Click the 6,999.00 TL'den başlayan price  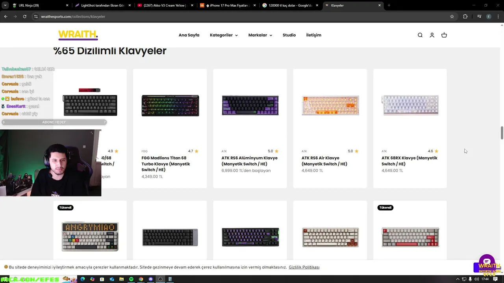(246, 171)
